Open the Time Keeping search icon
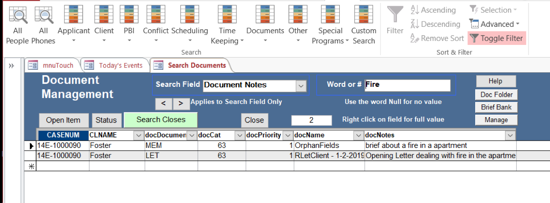 227,15
